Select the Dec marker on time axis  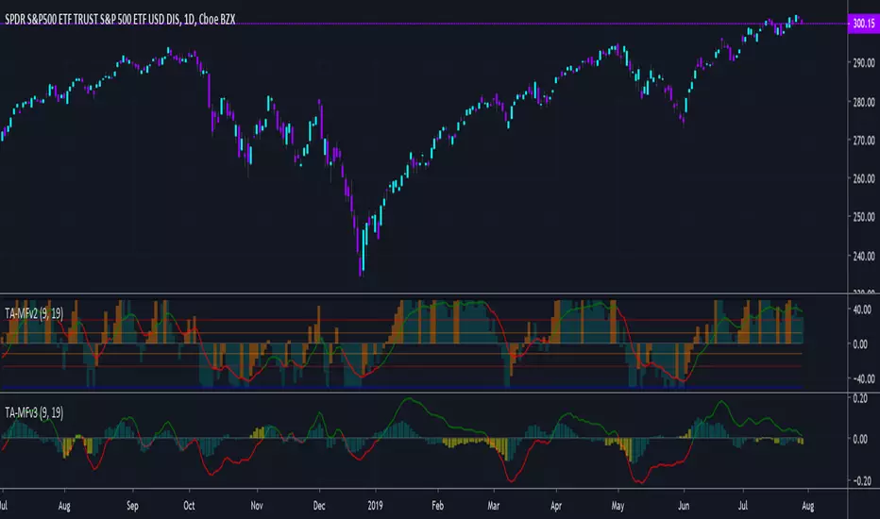(318, 505)
